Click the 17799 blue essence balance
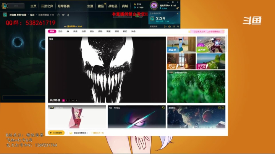Viewport: 275px width, 154px height. (139, 8)
